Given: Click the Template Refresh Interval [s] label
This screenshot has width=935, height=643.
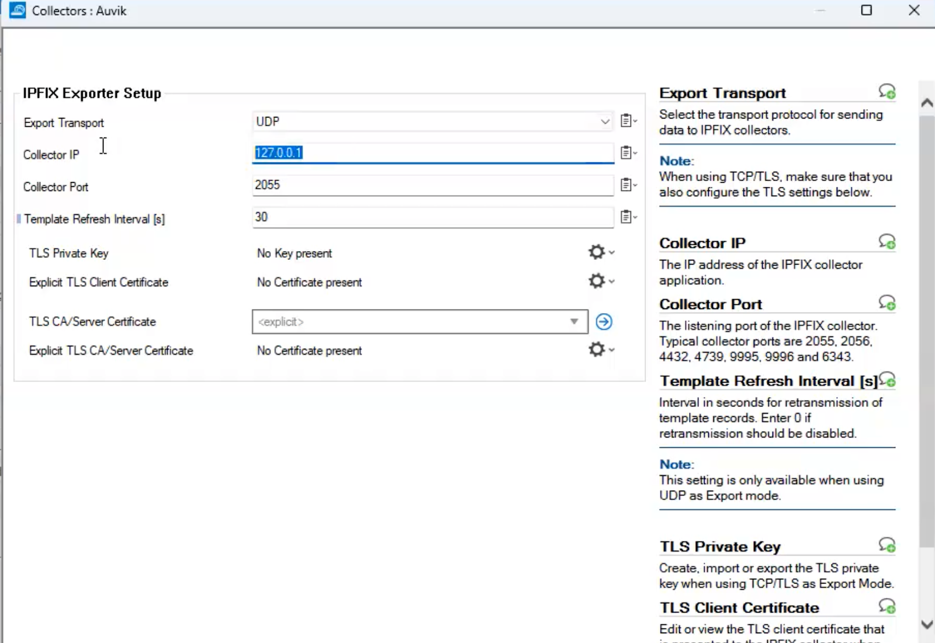Looking at the screenshot, I should [95, 219].
